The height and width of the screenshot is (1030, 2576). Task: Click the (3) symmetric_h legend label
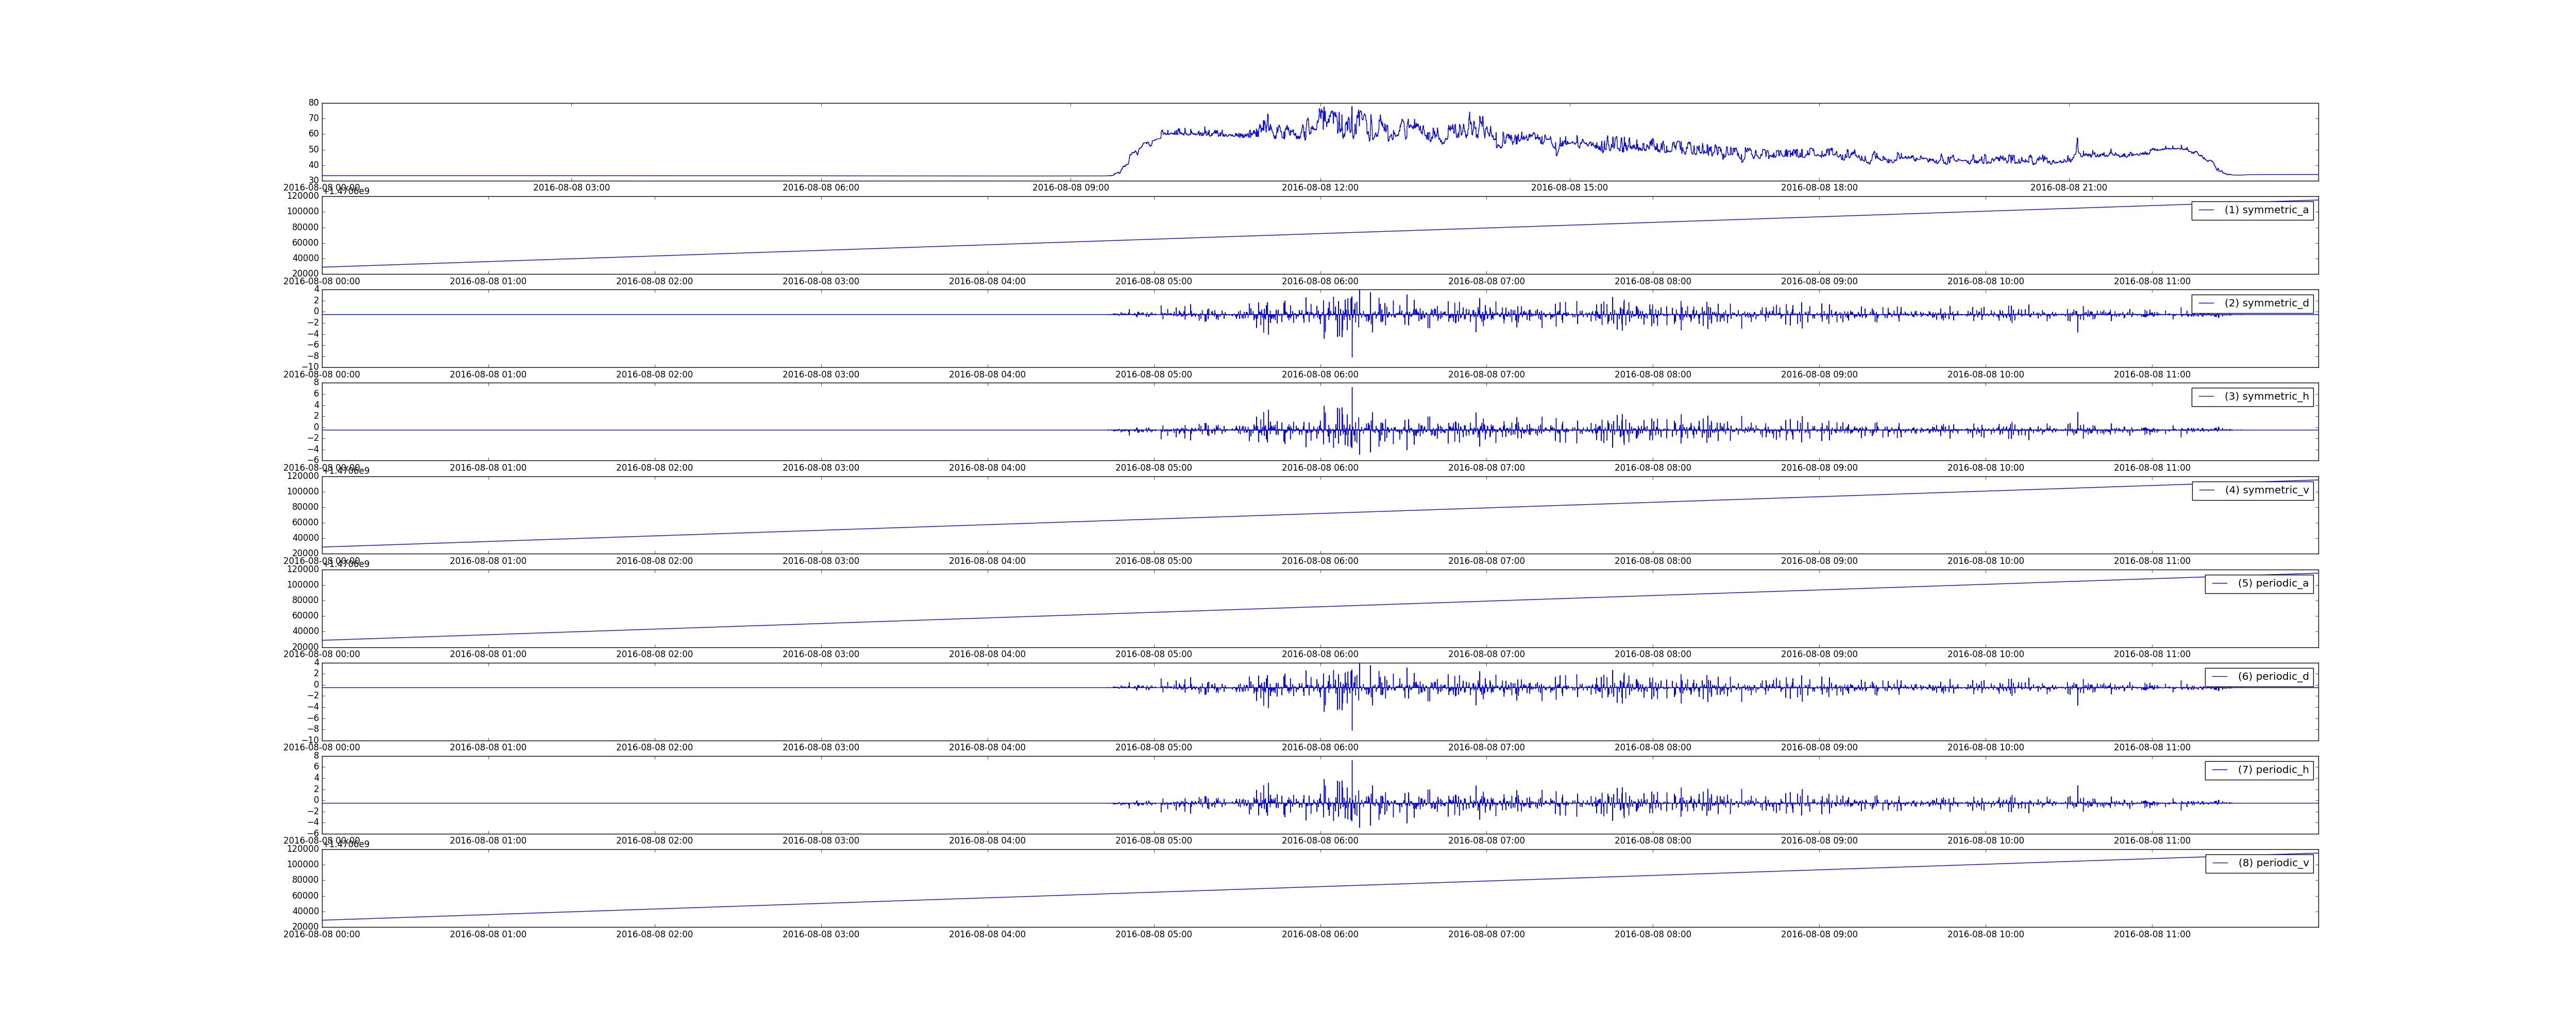tap(2266, 397)
